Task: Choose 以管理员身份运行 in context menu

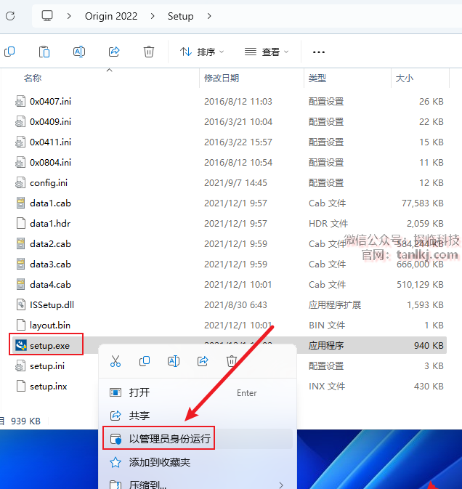Action: pos(198,439)
